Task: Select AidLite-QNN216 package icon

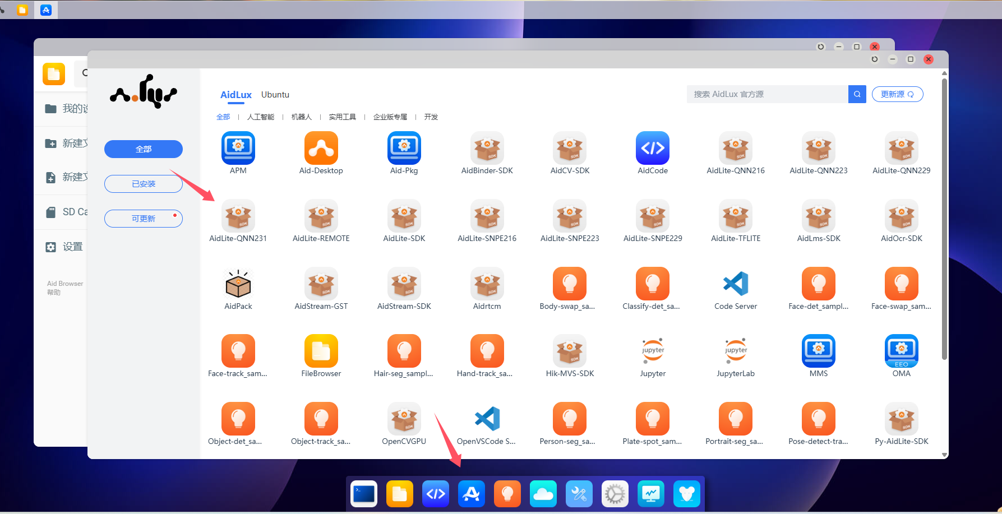Action: pos(736,148)
